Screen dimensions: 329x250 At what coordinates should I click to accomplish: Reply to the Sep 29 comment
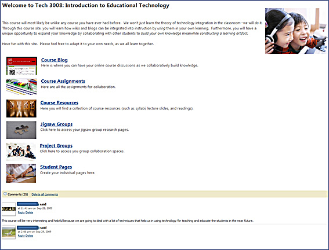coord(21,236)
